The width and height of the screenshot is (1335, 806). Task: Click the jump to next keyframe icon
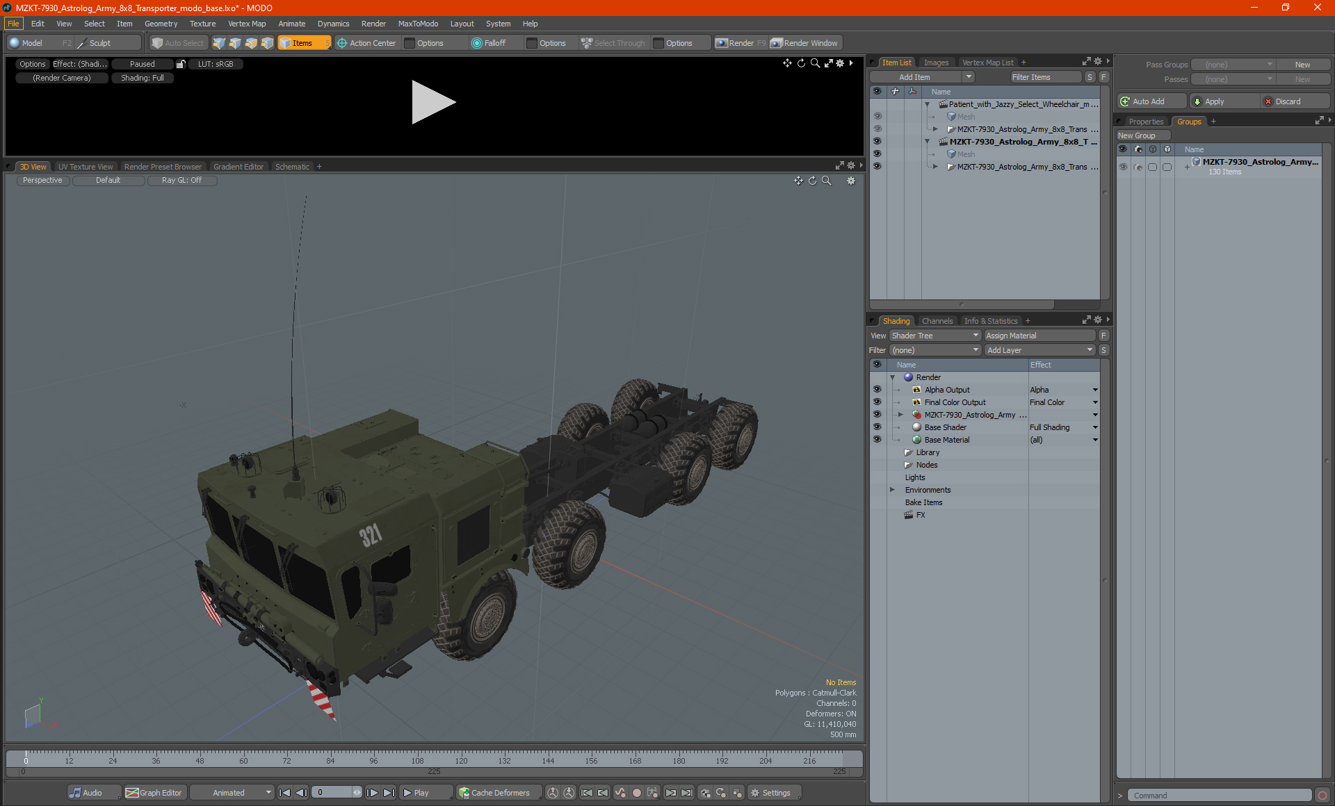coord(670,793)
